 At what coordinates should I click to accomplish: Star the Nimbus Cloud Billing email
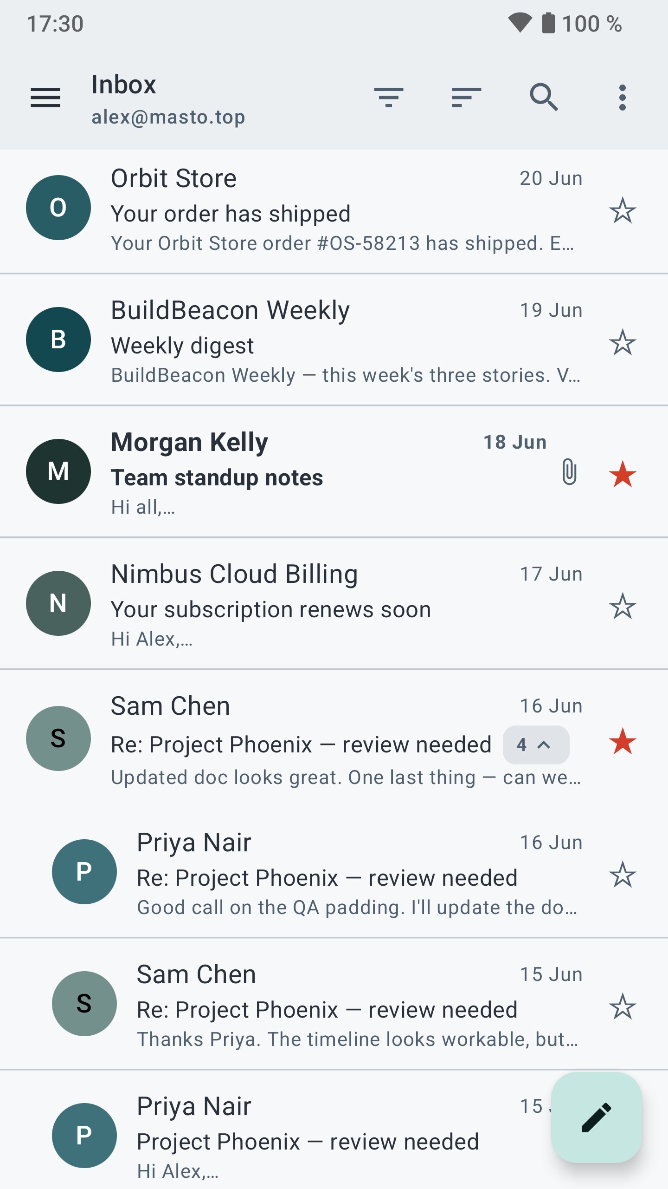pyautogui.click(x=623, y=606)
